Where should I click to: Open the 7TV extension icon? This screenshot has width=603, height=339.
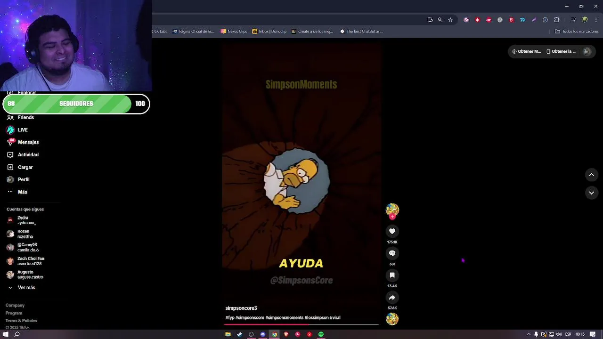tap(522, 20)
